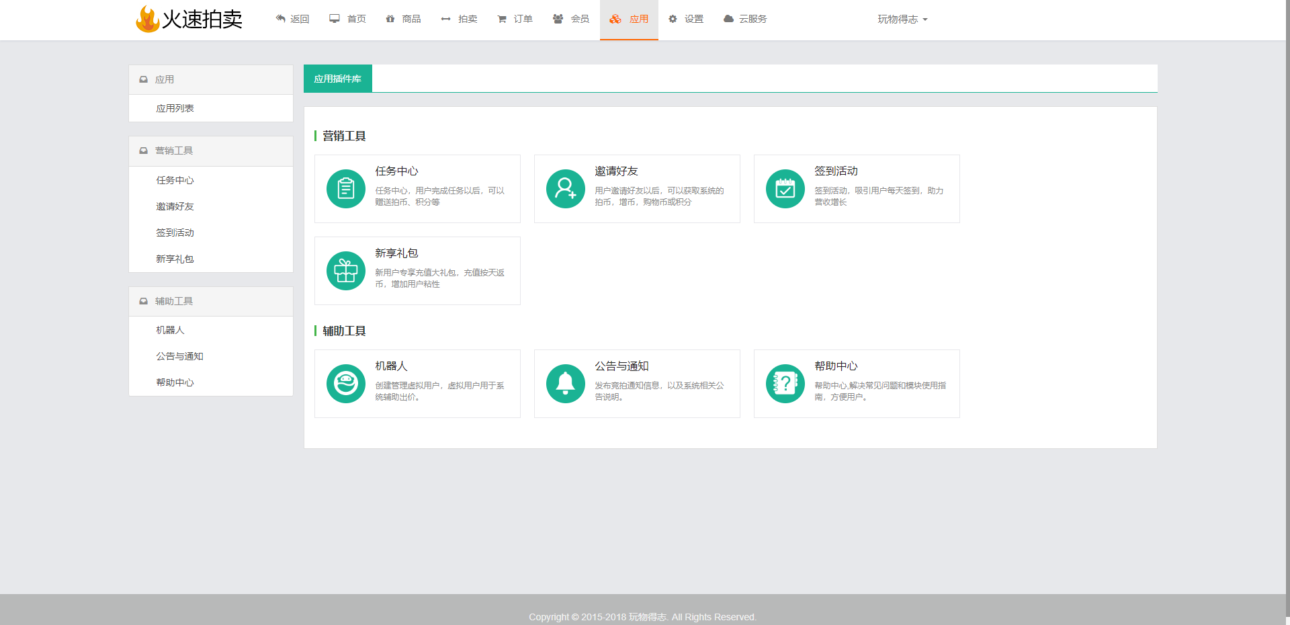This screenshot has height=625, width=1290.
Task: Click the 营销工具 section heading in main panel
Action: [x=344, y=136]
